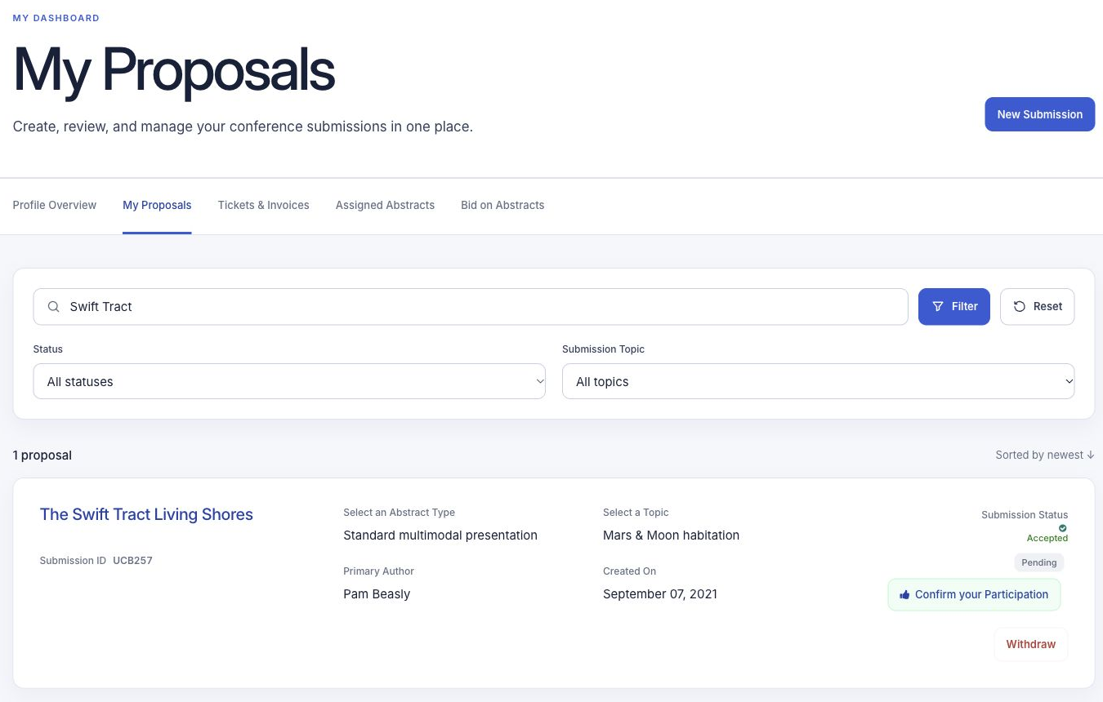Create a New Submission
1103x702 pixels.
click(1039, 114)
